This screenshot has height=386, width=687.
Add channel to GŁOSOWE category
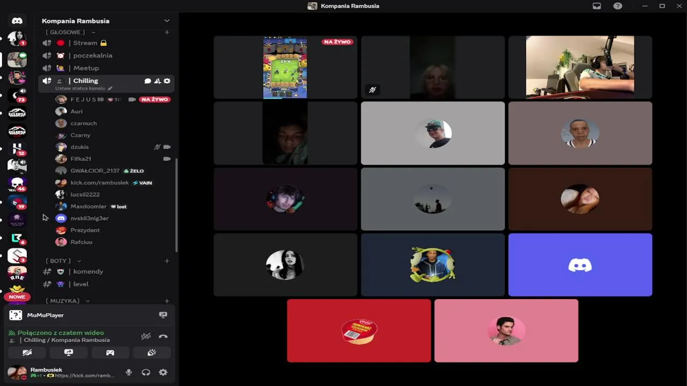pos(167,32)
